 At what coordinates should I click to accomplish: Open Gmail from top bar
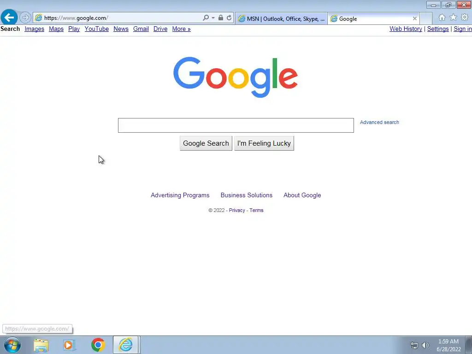(141, 29)
